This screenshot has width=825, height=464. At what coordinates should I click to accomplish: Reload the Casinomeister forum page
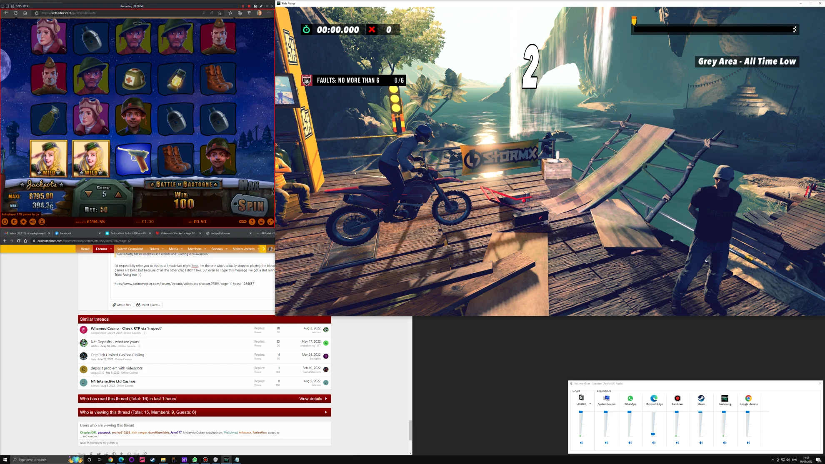(x=19, y=241)
